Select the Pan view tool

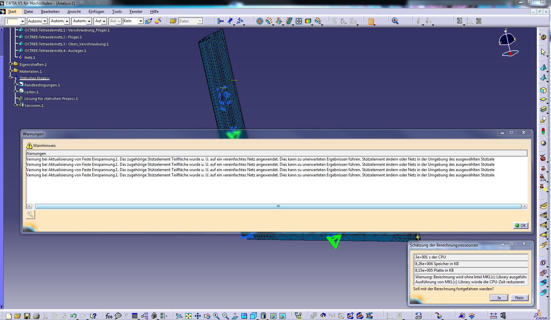point(198,316)
